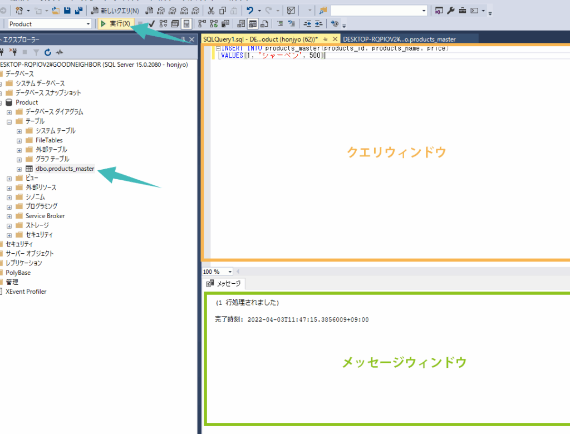Click the 新しいクエリ(N) new query button
The image size is (570, 434).
click(115, 11)
